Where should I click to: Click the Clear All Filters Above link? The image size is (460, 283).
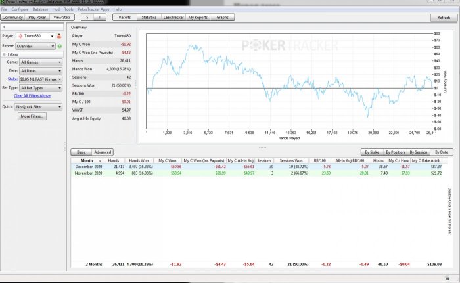point(32,96)
